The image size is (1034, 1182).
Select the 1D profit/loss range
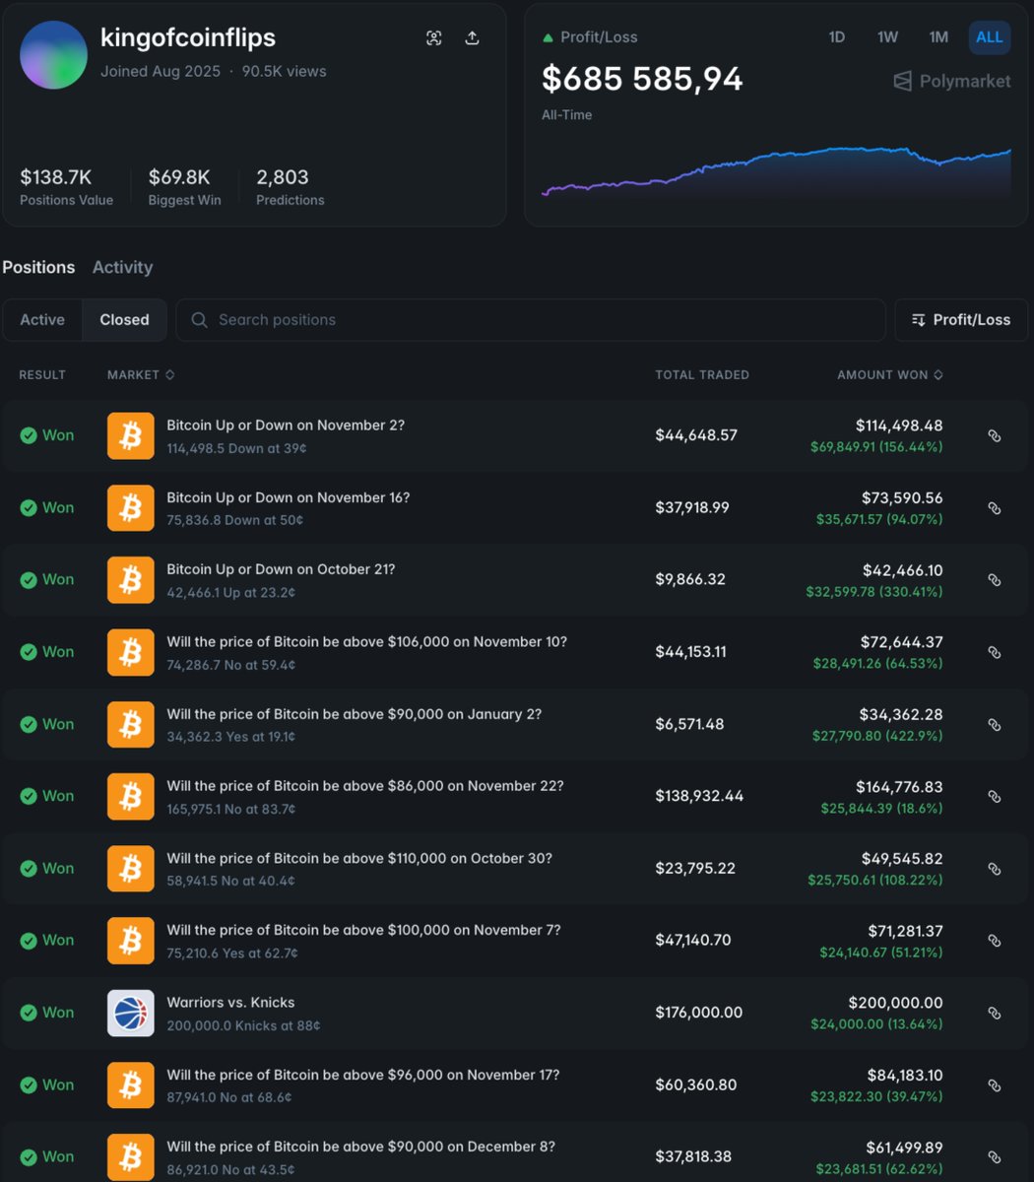(837, 37)
